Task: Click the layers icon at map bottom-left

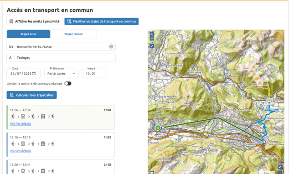Action: coord(151,173)
